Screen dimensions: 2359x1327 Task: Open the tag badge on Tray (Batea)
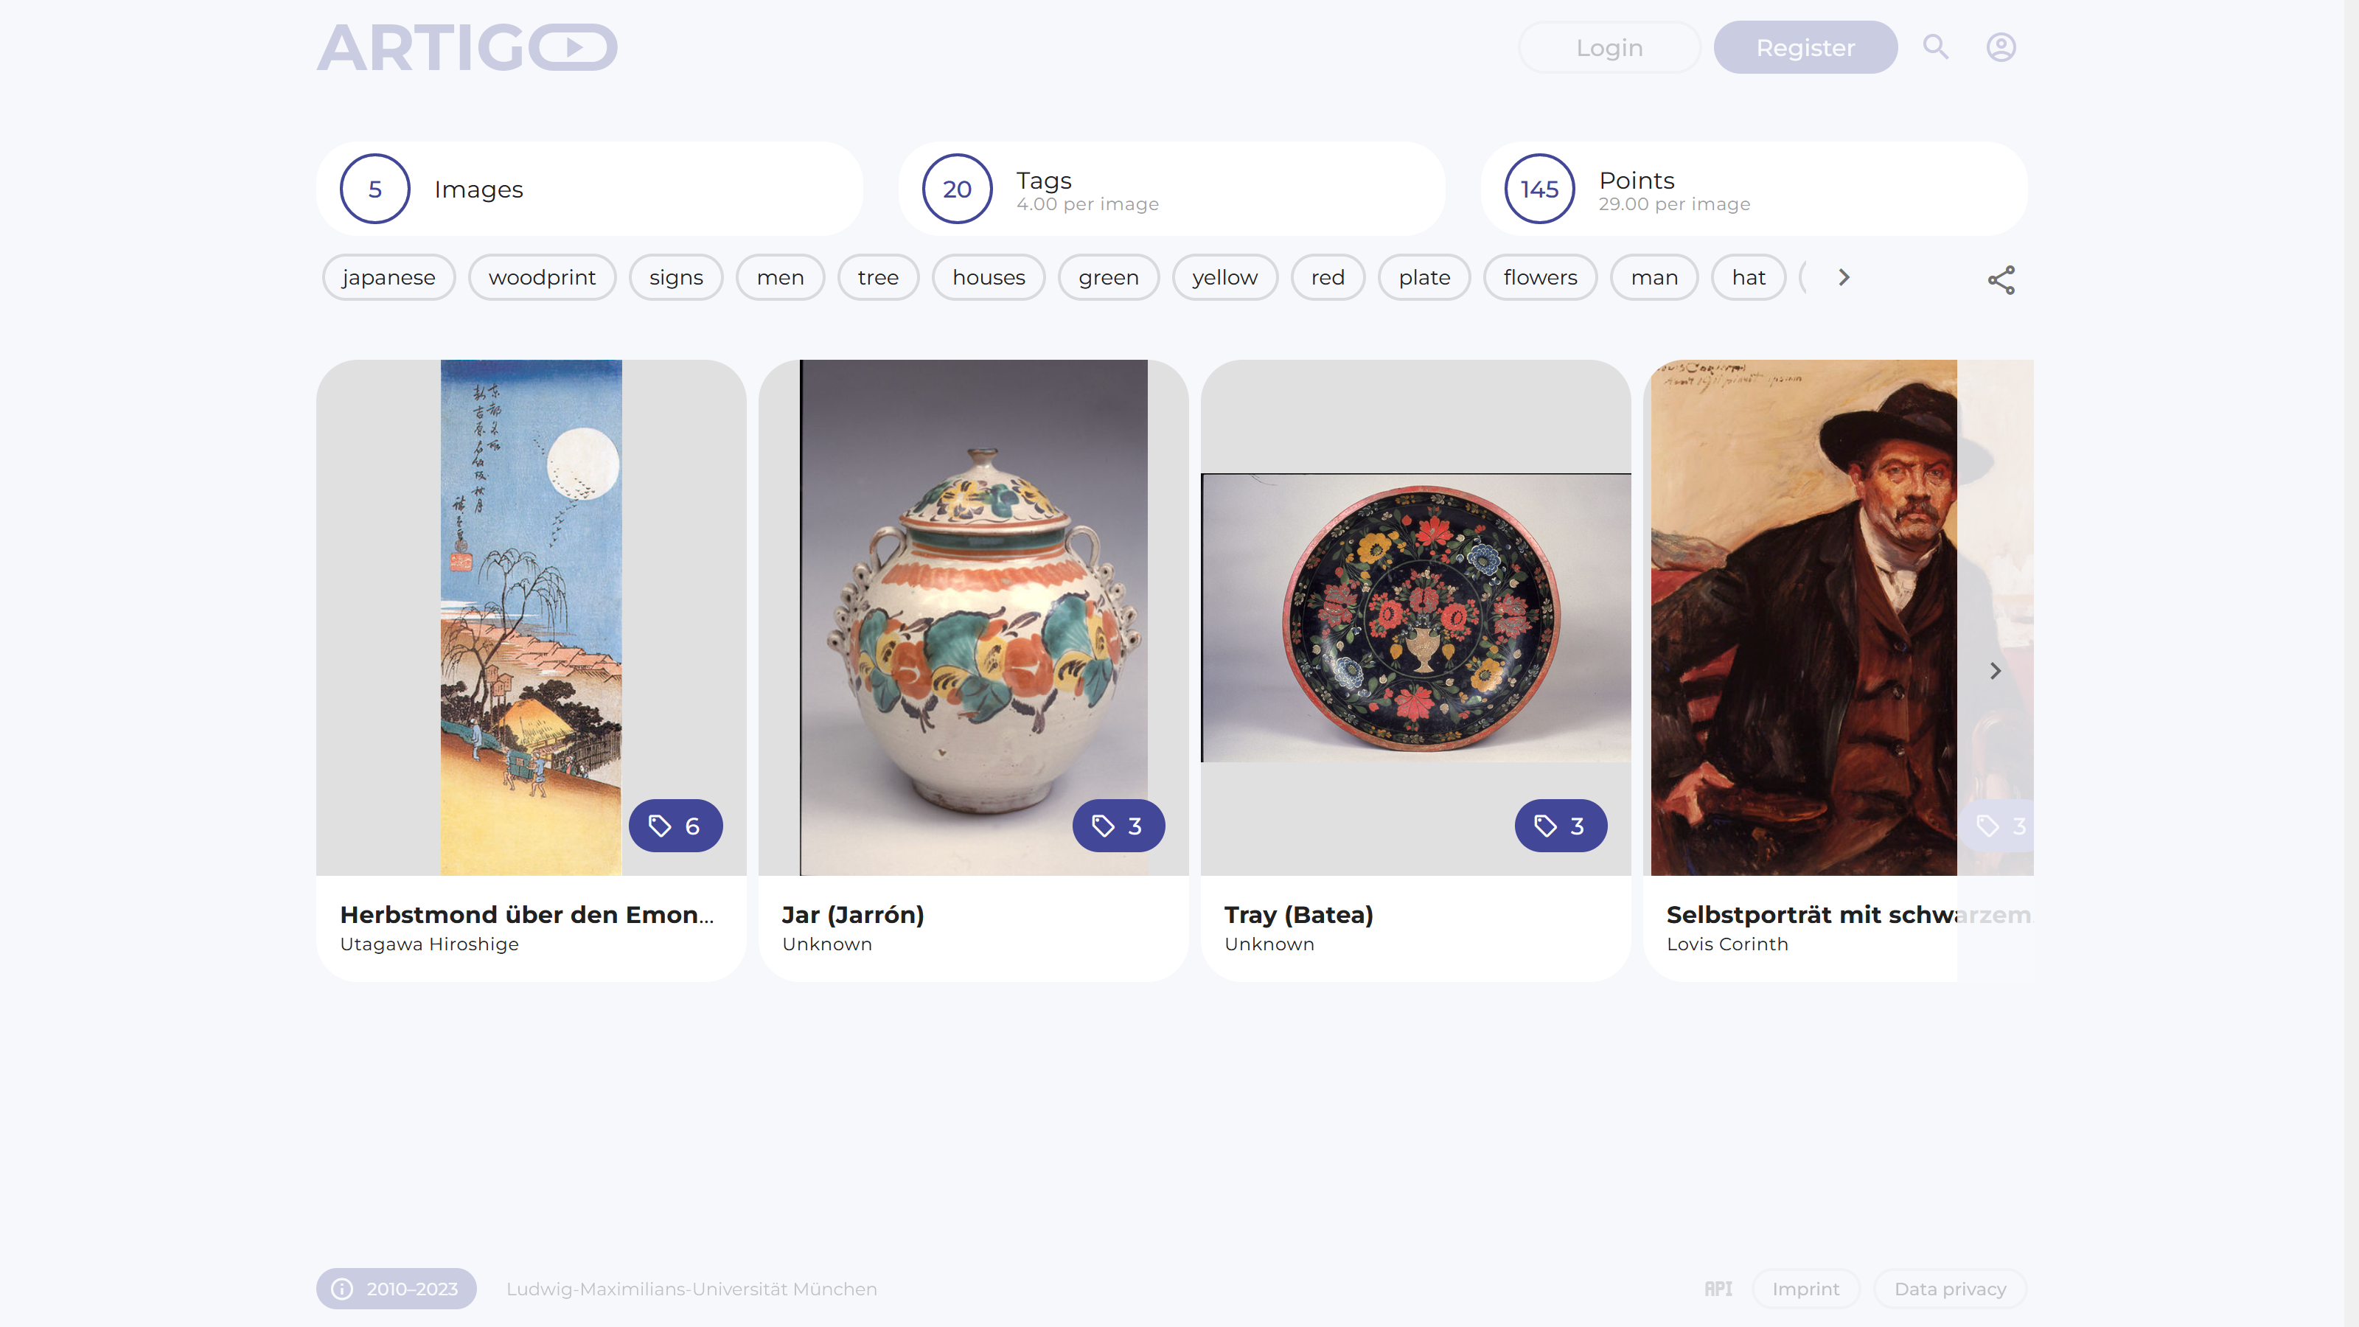click(1561, 826)
